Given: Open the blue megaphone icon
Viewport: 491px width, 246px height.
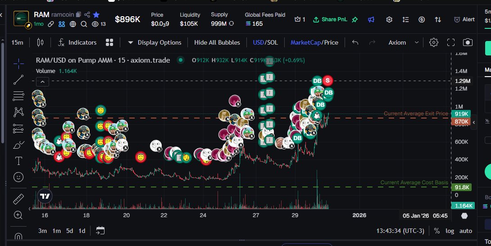Looking at the screenshot, I should click(x=371, y=19).
